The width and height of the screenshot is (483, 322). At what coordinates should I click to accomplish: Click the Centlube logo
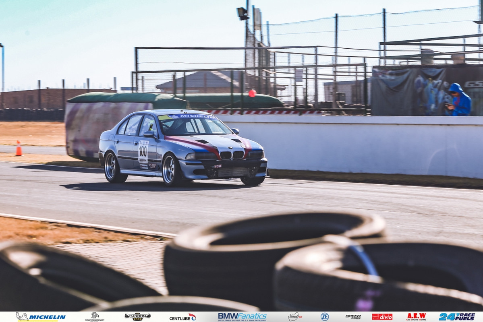click(x=182, y=317)
